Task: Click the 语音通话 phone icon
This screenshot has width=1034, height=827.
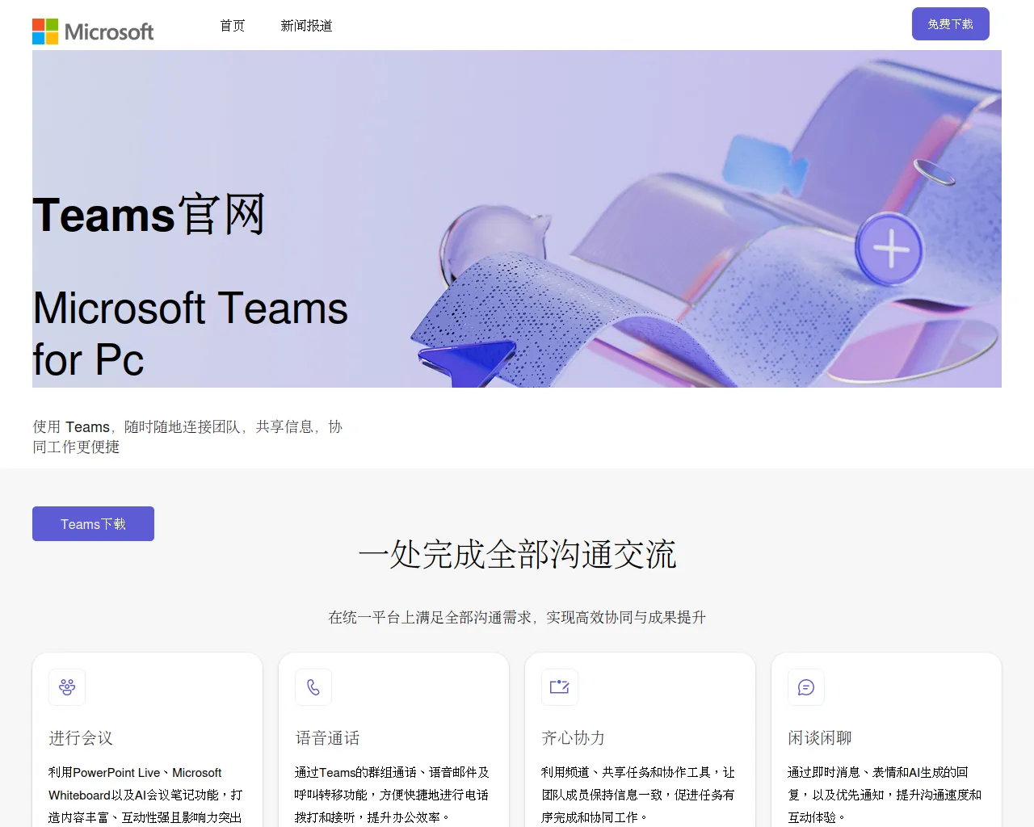Action: click(x=313, y=687)
